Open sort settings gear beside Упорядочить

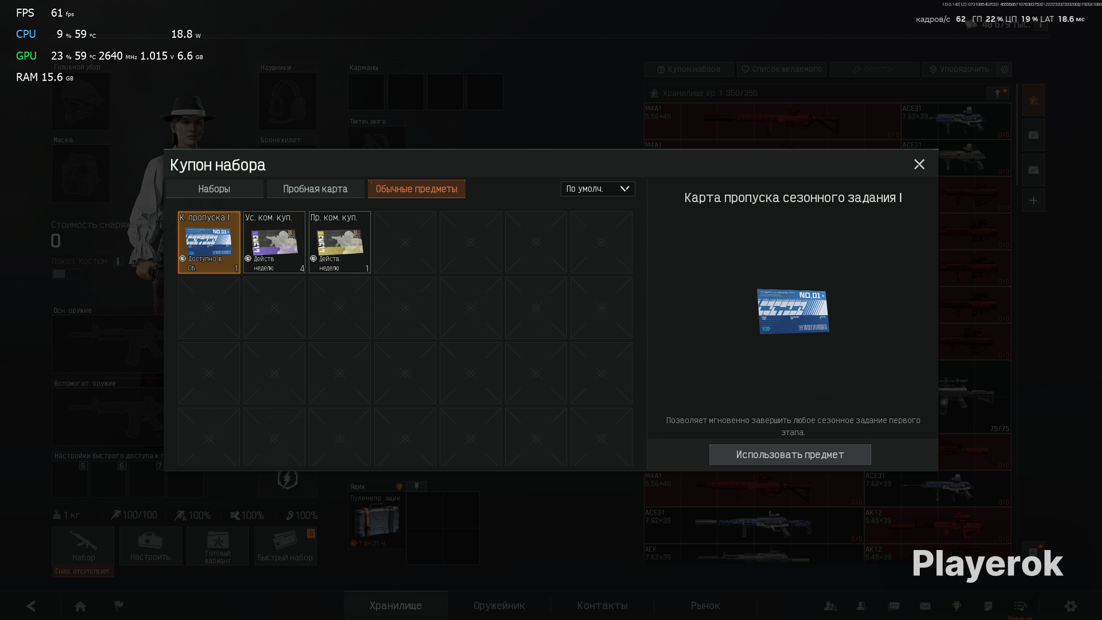(x=1005, y=69)
